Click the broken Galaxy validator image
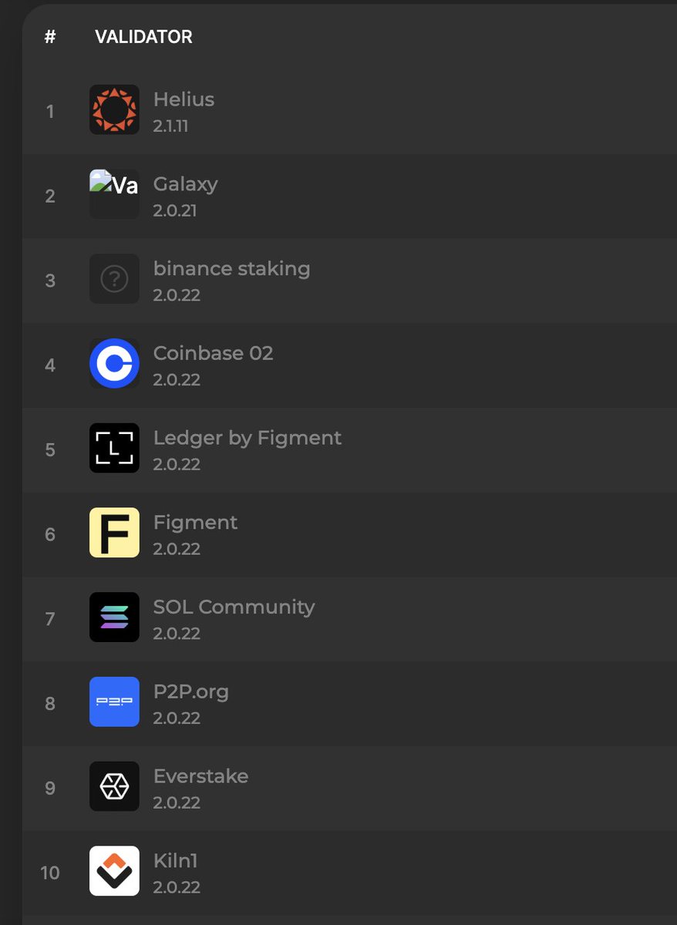 114,193
